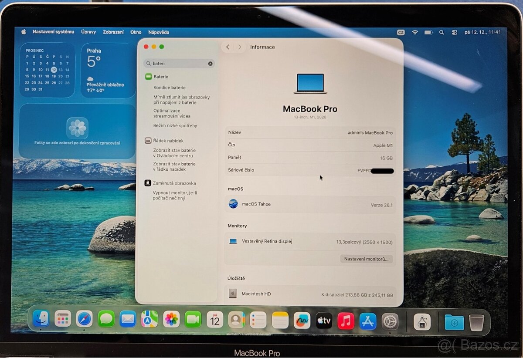Open the App Store from the Dock
The height and width of the screenshot is (358, 523).
click(x=367, y=320)
